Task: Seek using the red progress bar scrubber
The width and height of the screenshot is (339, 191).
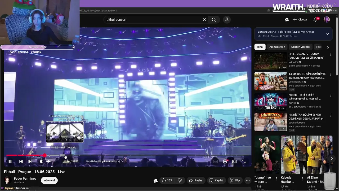Action: coord(44,155)
